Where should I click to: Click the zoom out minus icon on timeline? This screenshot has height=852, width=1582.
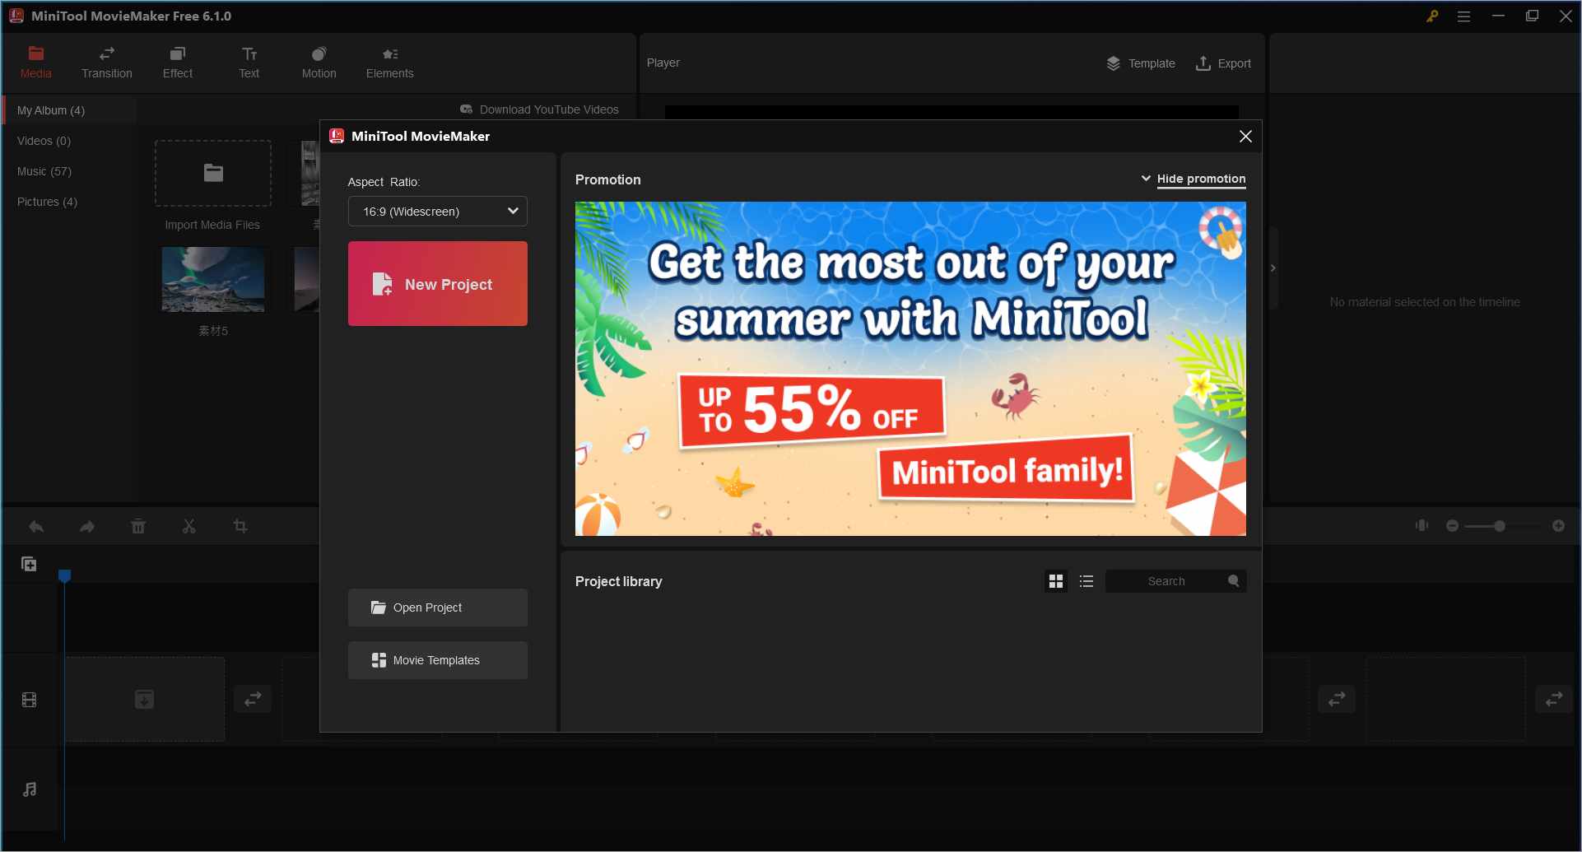tap(1452, 525)
